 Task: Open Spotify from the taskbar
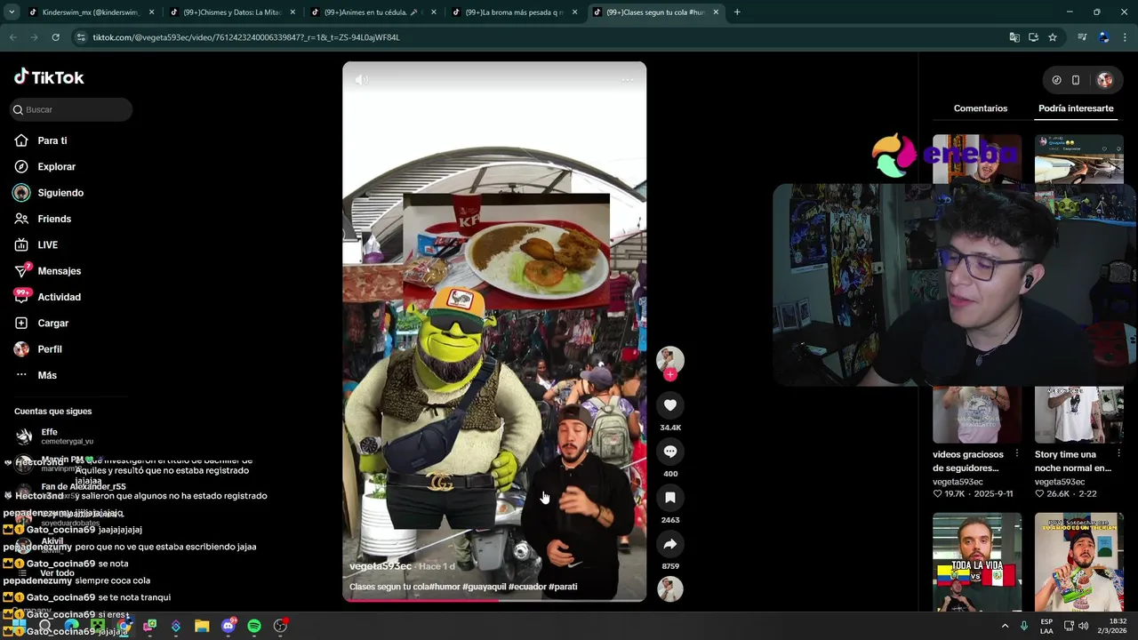point(254,627)
